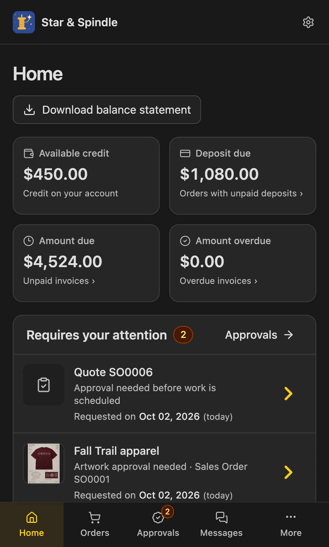
Task: Open the Fall Trail apparel artwork thumbnail
Action: coord(44,463)
